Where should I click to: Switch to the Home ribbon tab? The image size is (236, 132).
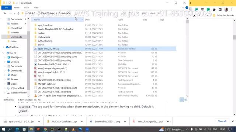coord(17,8)
